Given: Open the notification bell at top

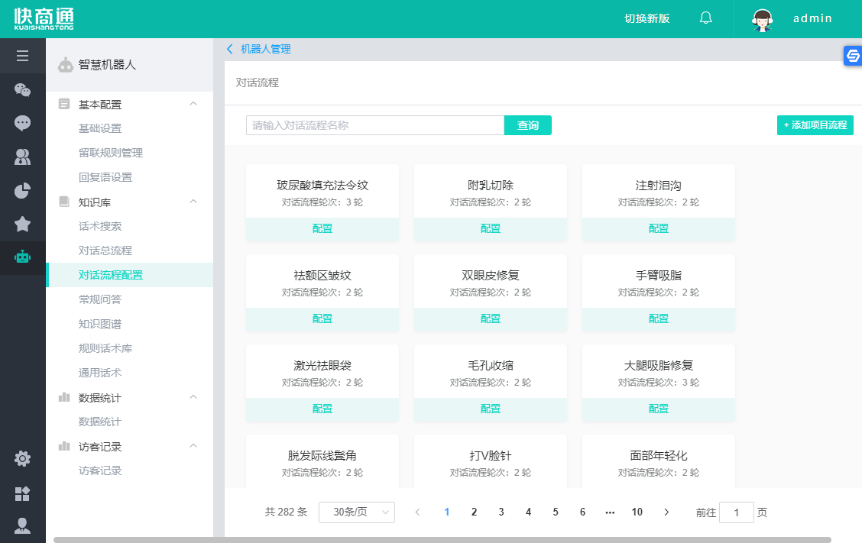Looking at the screenshot, I should pos(705,18).
